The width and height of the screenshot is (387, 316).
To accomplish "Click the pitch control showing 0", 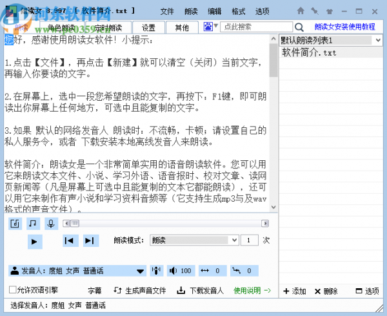I will (x=244, y=271).
